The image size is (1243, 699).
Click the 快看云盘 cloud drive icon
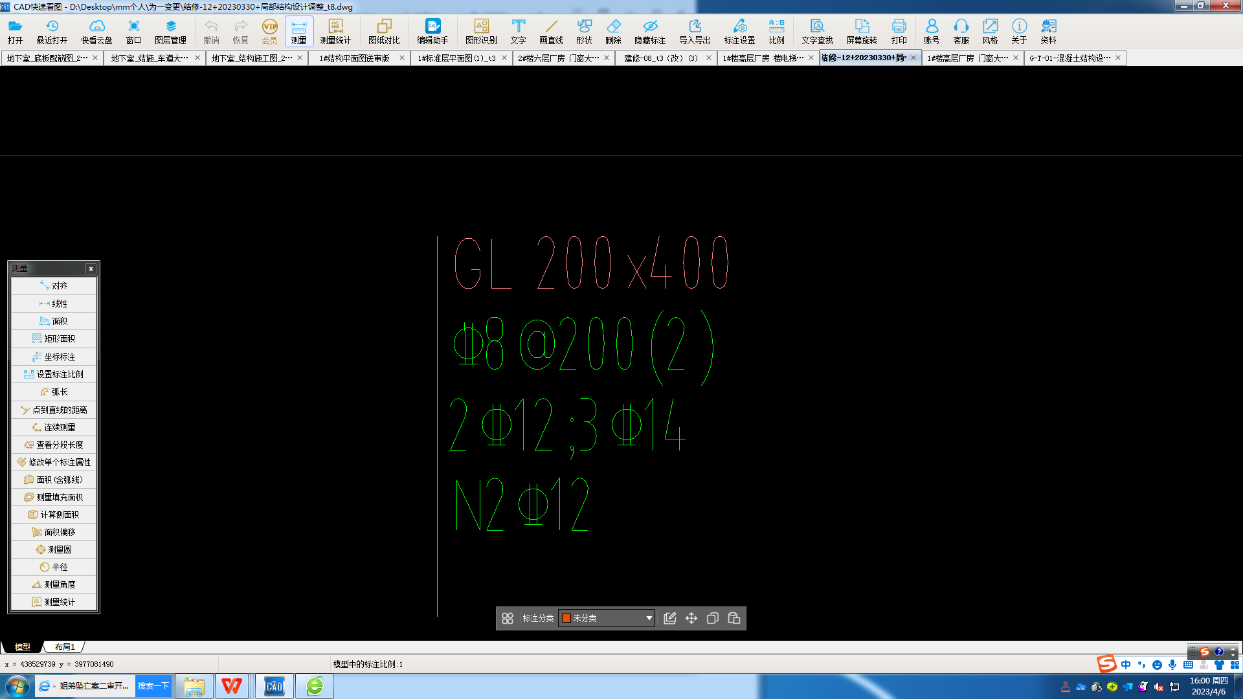tap(96, 31)
